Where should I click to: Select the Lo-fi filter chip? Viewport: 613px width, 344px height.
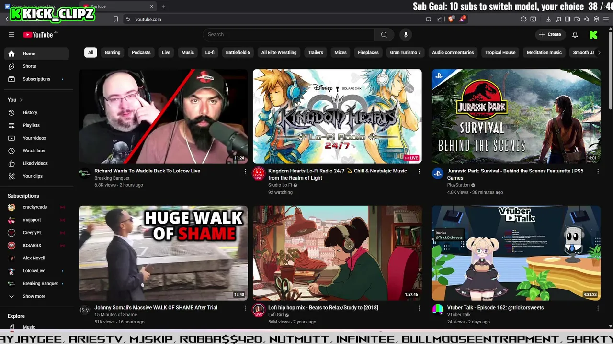tap(210, 53)
